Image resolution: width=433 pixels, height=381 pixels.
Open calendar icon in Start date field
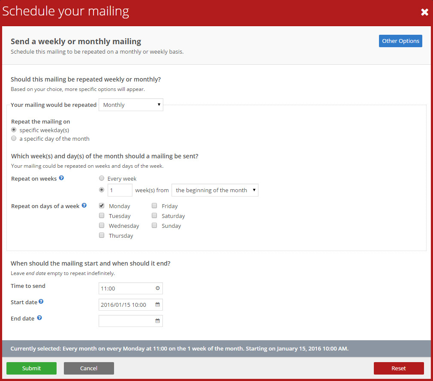point(157,305)
